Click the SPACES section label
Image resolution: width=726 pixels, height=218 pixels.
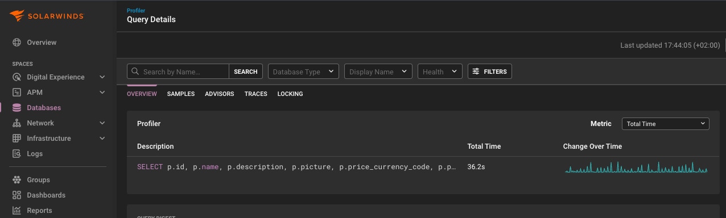[x=23, y=64]
